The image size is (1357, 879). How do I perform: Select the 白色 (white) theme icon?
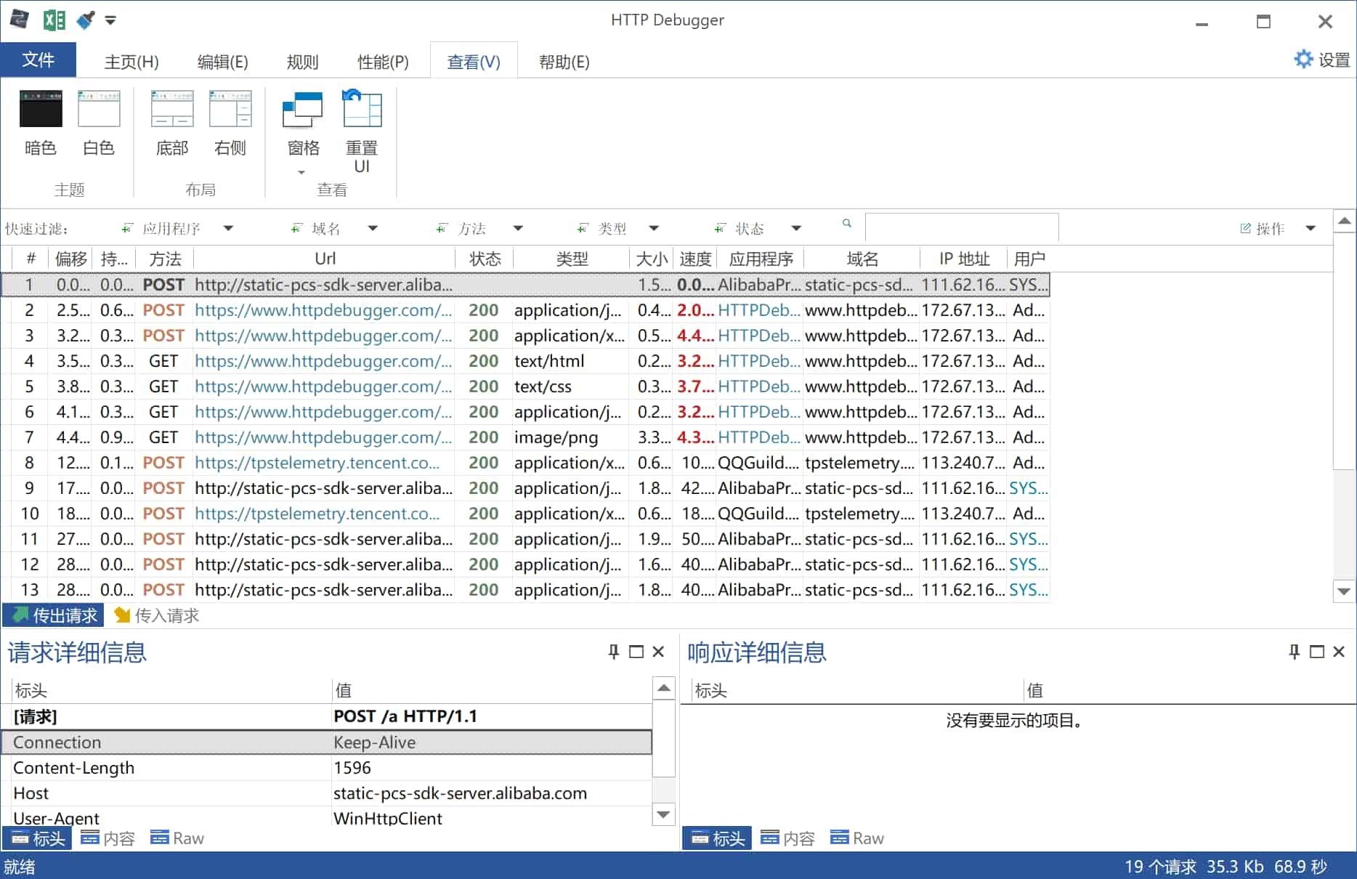[x=99, y=109]
